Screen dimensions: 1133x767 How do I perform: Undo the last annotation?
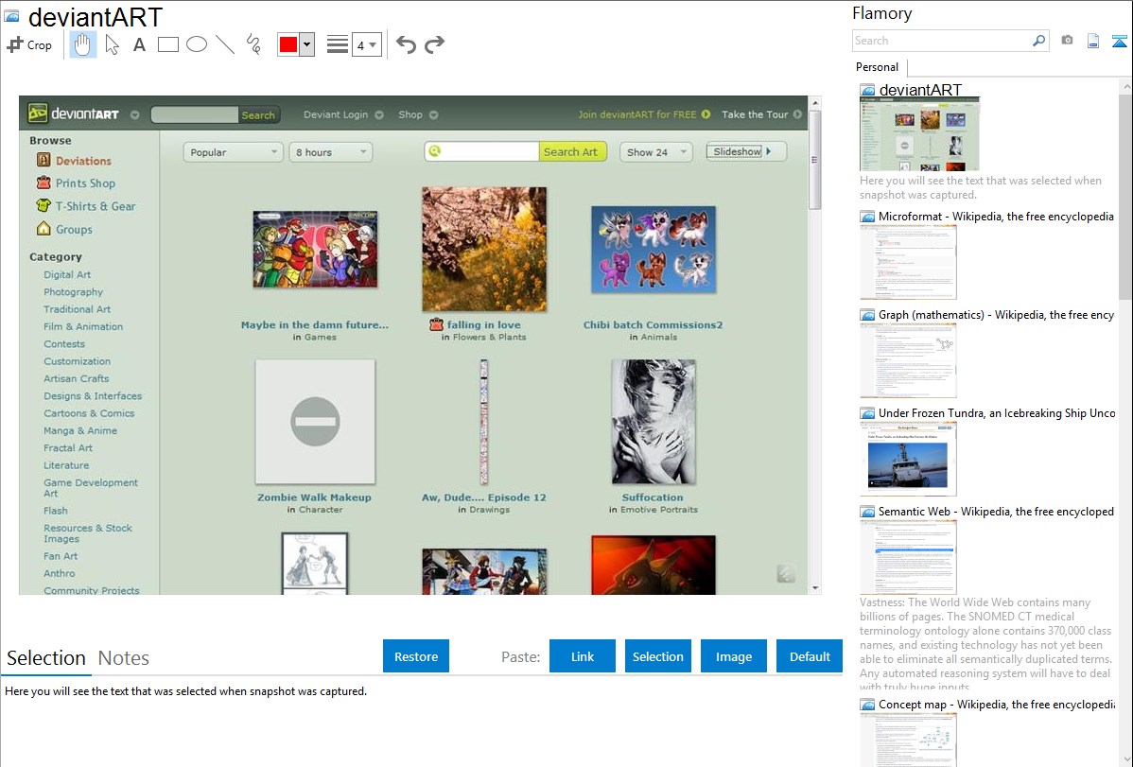tap(406, 44)
